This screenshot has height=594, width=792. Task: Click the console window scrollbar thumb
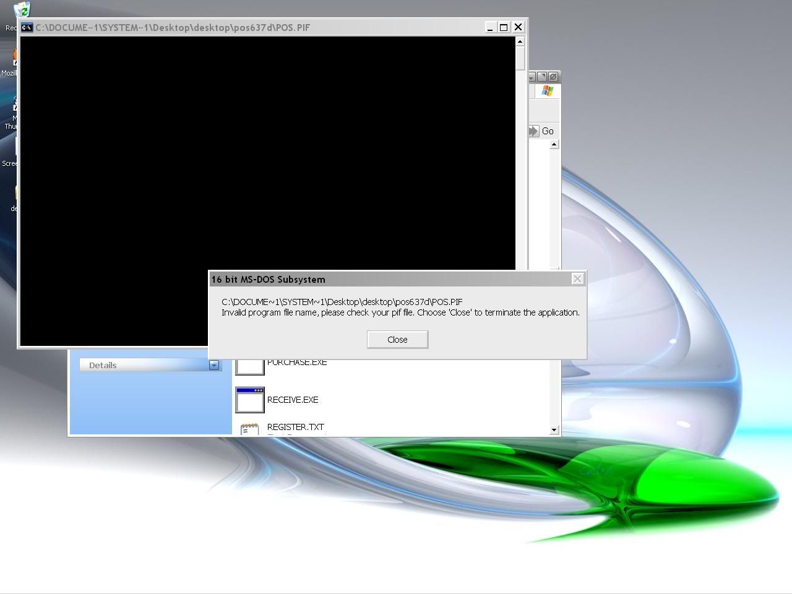520,58
